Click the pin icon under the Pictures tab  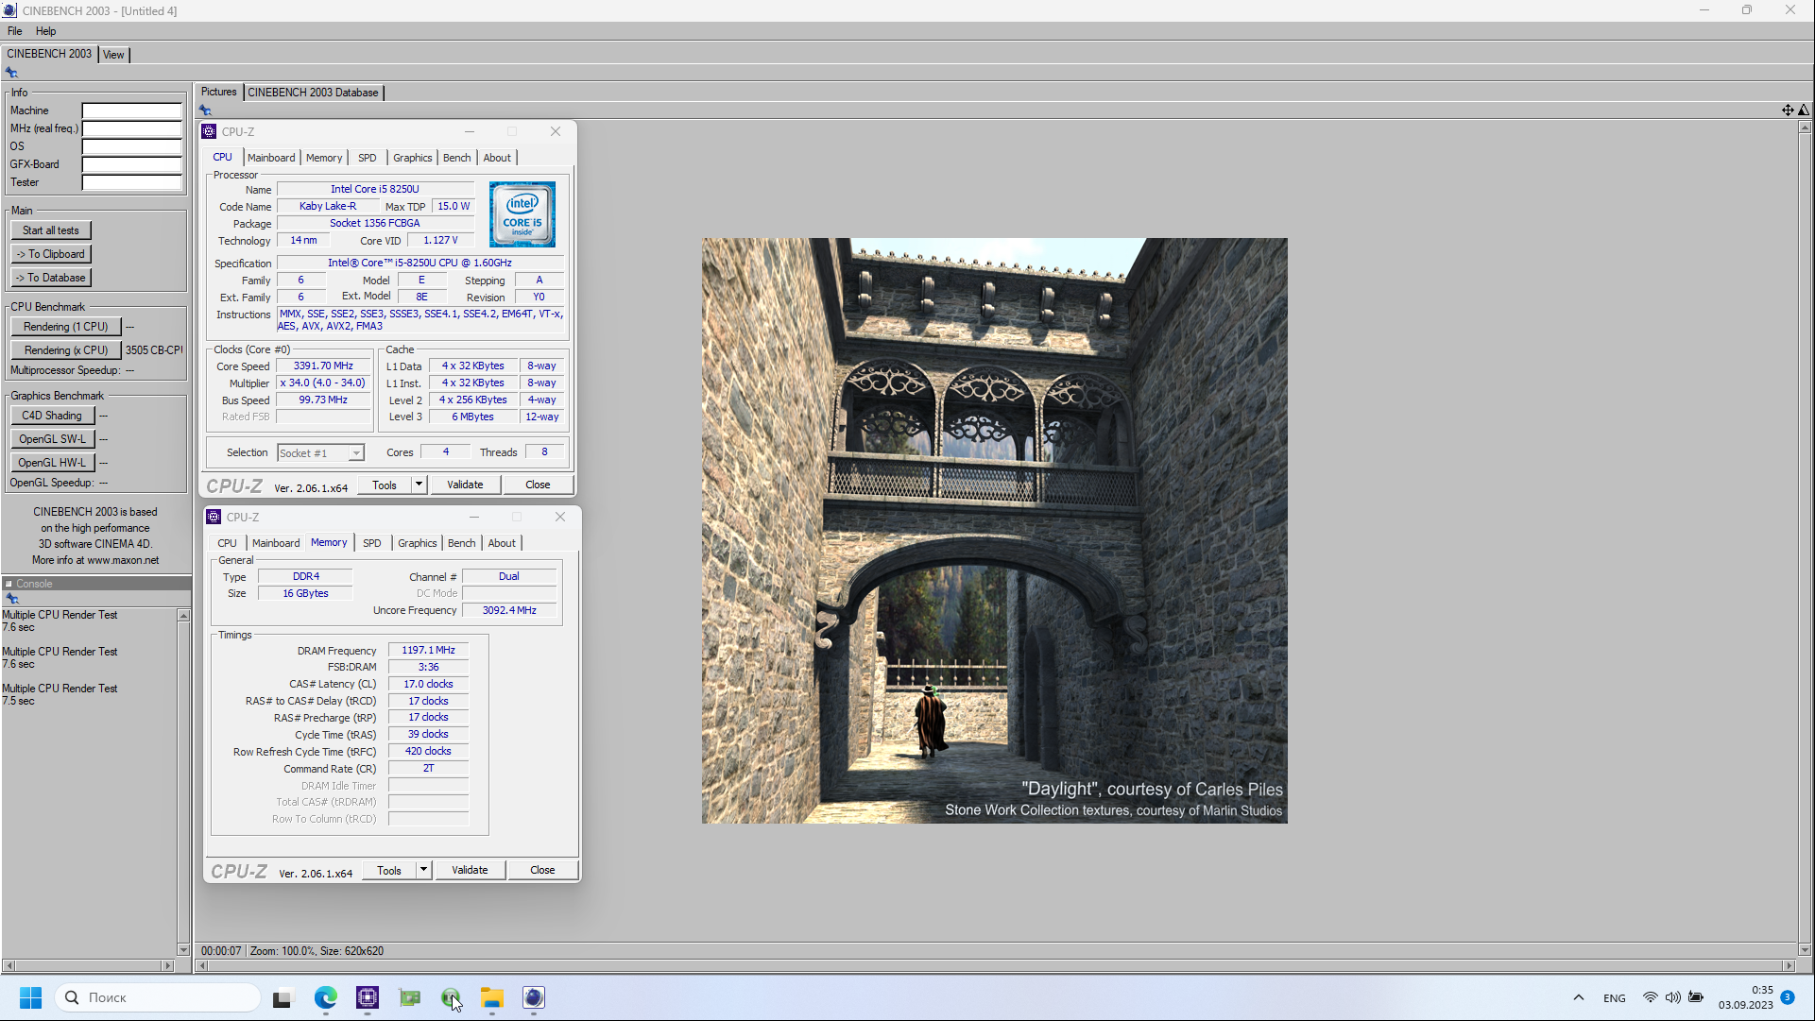tap(205, 111)
